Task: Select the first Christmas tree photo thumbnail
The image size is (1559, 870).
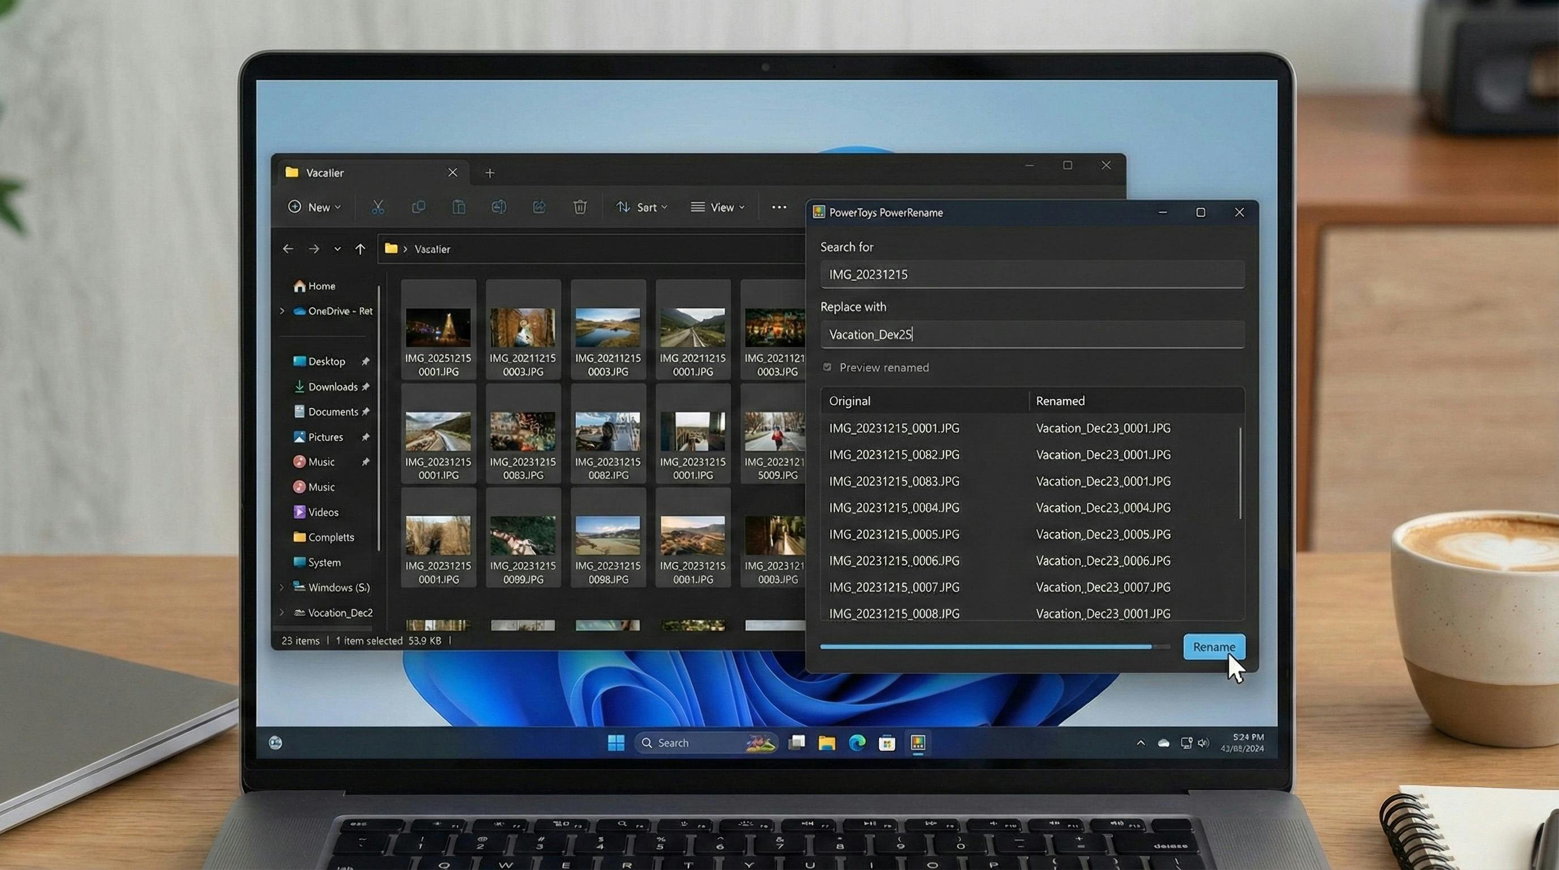Action: point(438,327)
